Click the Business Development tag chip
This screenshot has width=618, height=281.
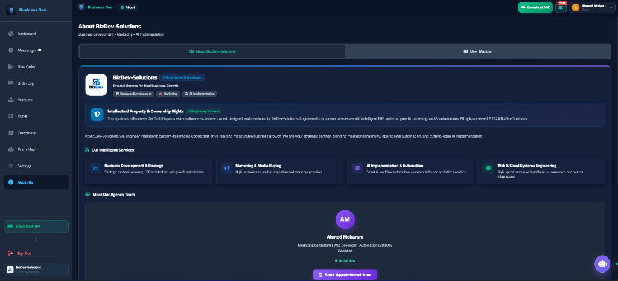(x=133, y=94)
